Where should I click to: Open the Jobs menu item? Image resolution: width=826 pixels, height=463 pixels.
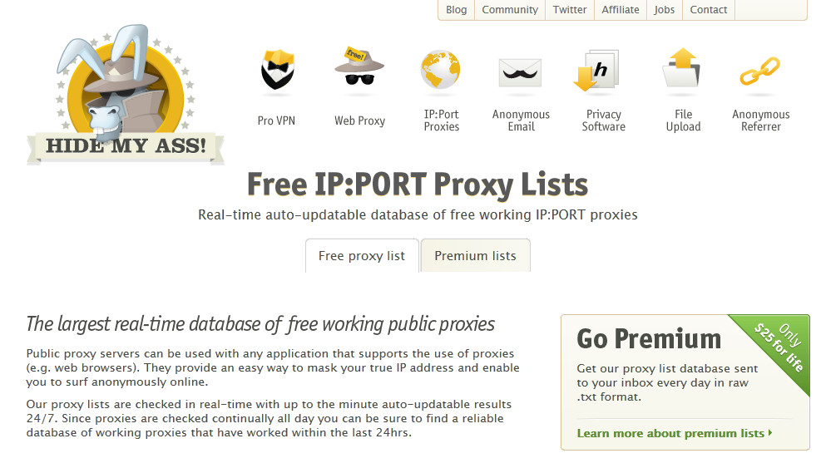[665, 9]
